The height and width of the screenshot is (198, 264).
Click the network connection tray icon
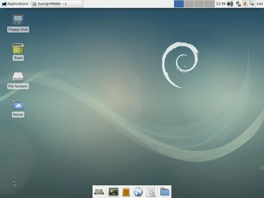238,4
